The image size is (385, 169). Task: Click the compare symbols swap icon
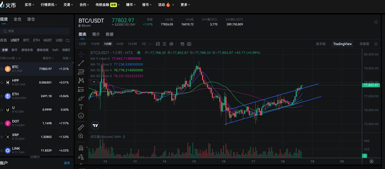(182, 44)
